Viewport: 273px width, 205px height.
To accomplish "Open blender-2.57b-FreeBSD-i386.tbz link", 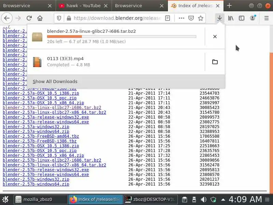I will [40, 141].
